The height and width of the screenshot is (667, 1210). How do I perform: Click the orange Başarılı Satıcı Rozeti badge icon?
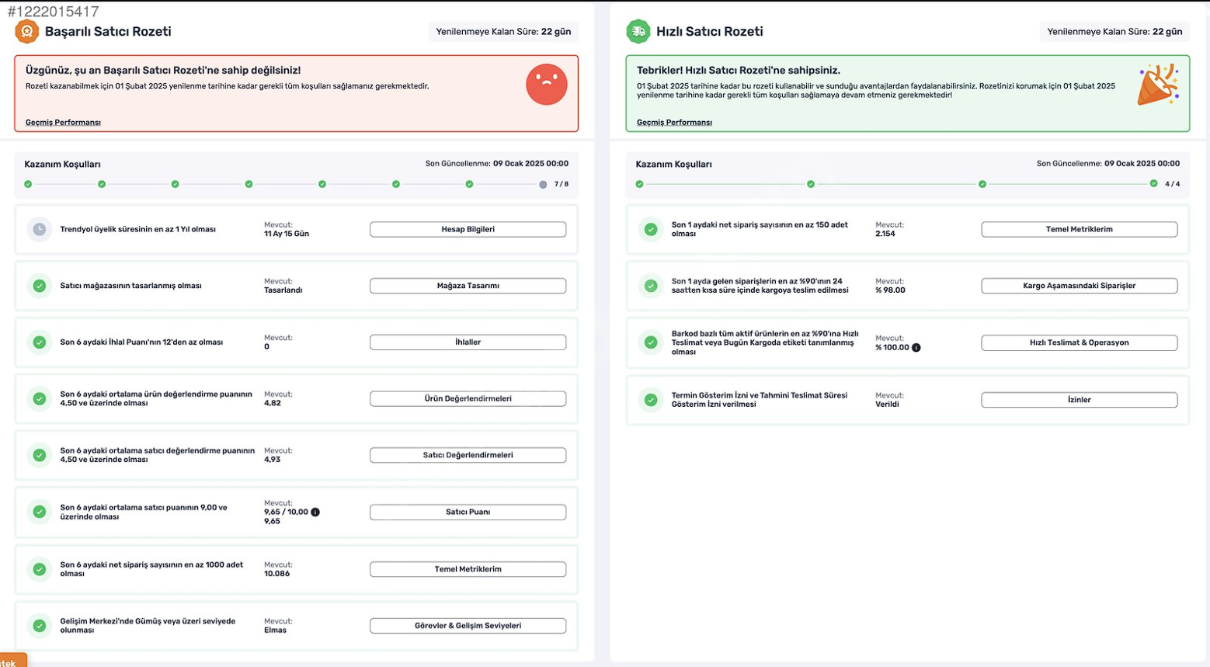click(27, 32)
